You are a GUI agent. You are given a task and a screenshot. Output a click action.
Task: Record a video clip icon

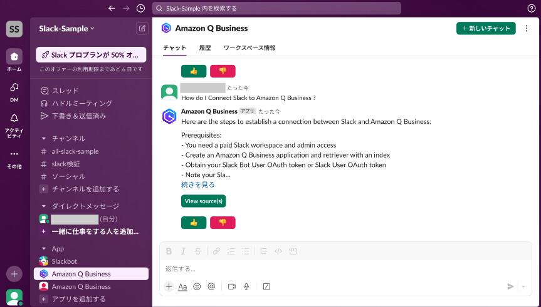click(x=232, y=287)
